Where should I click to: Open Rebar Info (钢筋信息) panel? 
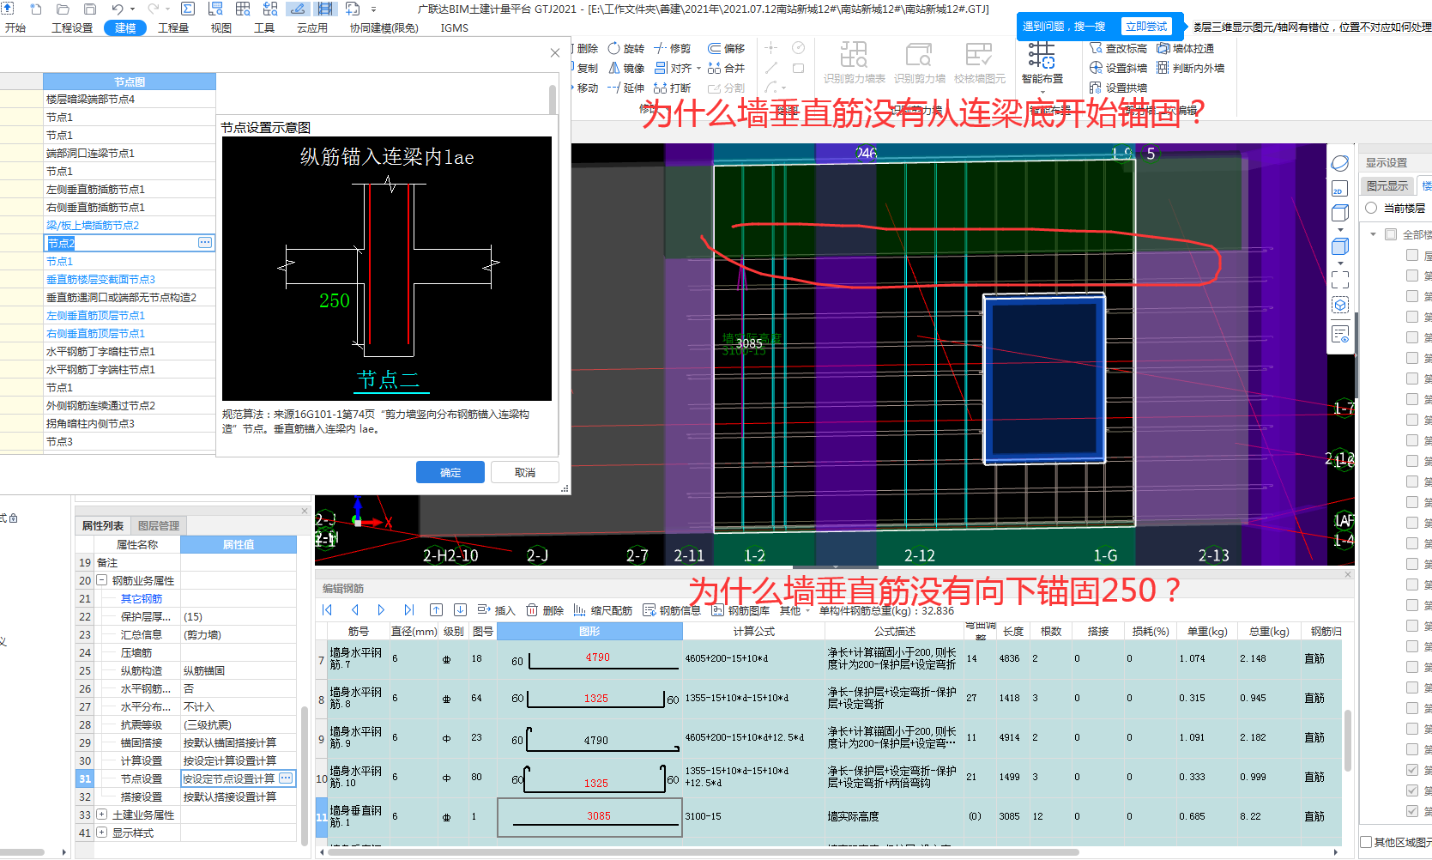(672, 610)
